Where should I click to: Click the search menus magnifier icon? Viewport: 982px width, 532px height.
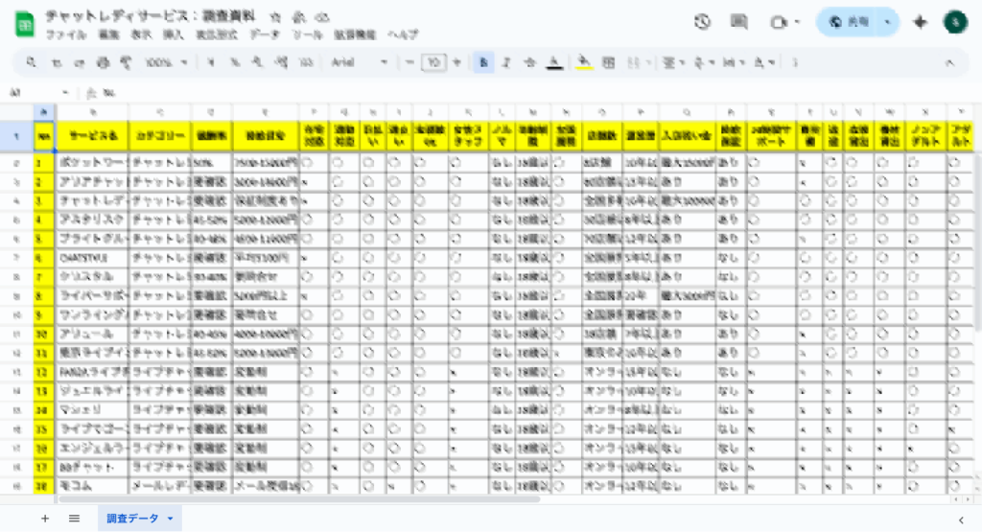[31, 62]
